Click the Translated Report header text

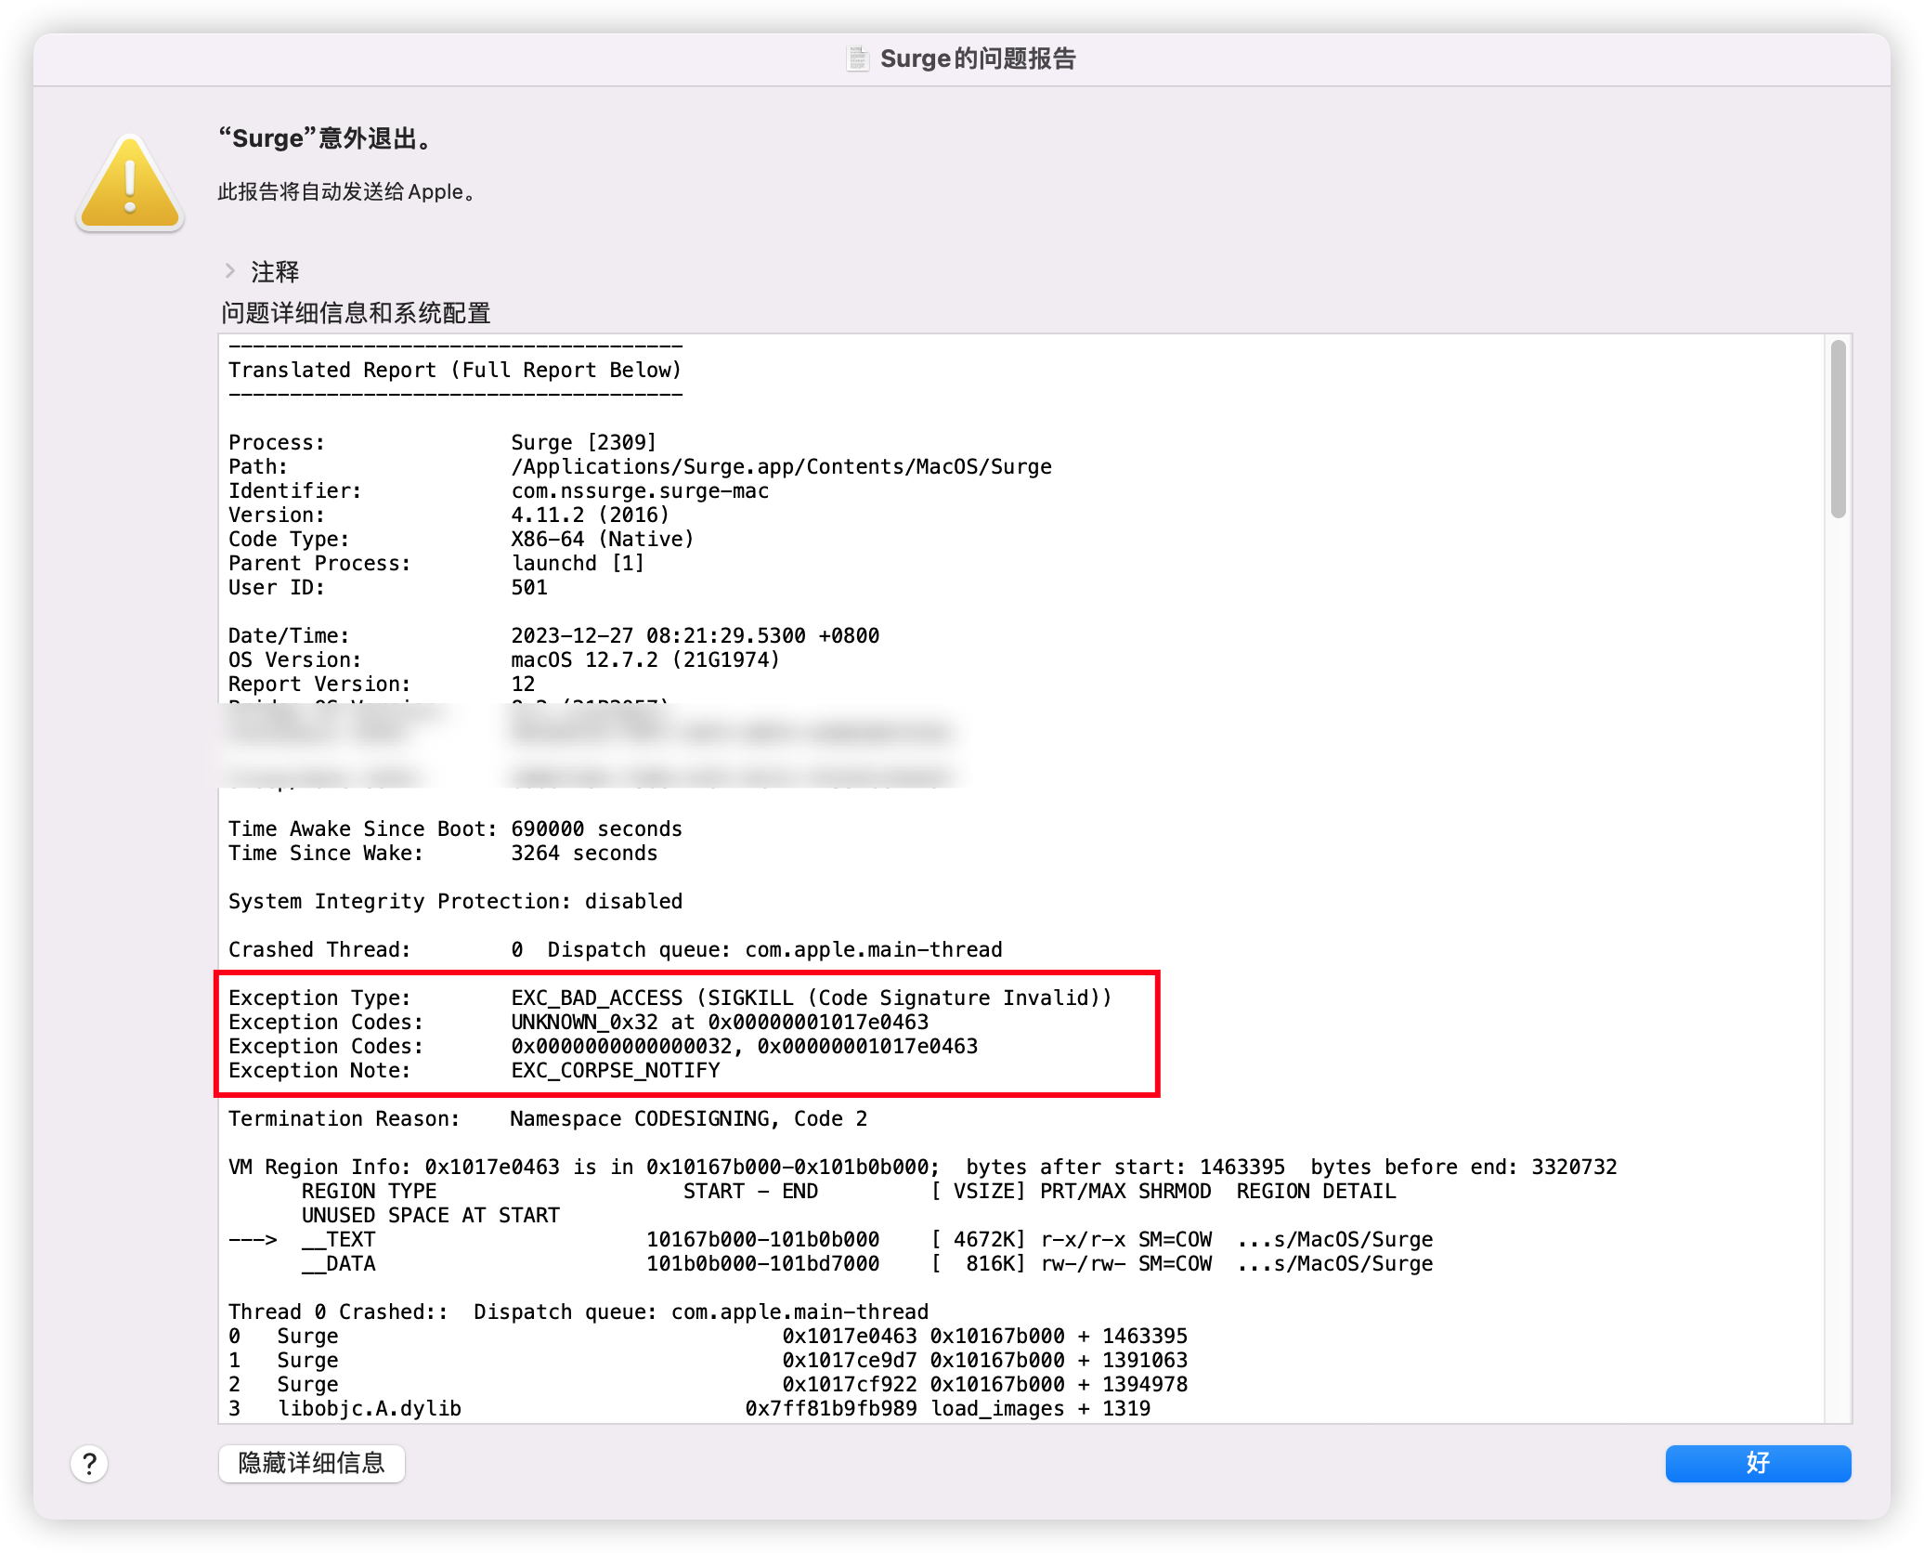[x=455, y=370]
